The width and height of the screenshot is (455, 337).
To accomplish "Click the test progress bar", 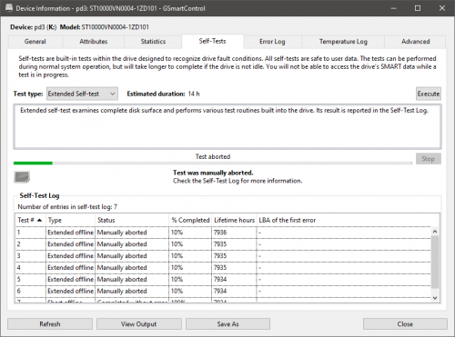I will tap(213, 164).
